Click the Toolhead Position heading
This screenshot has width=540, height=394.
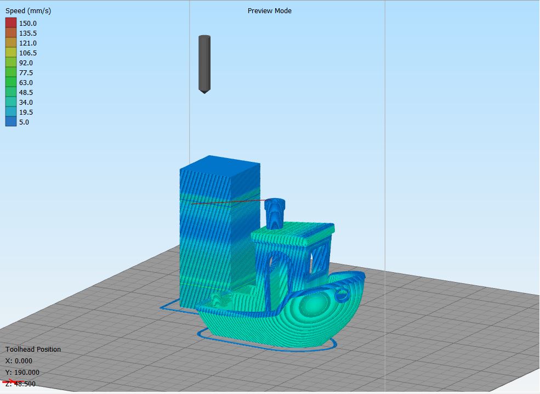tap(33, 349)
